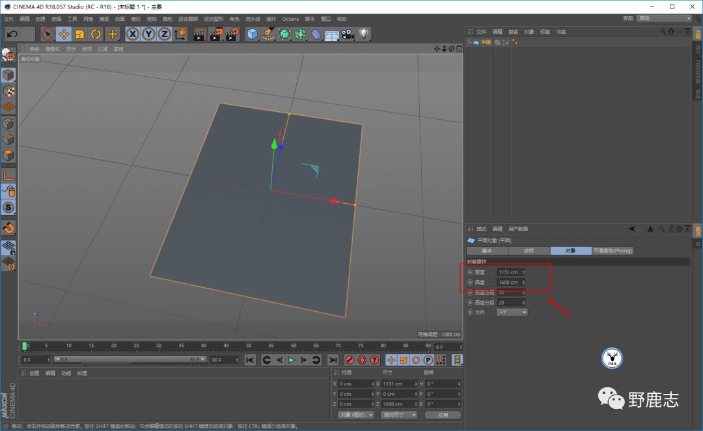Add a cube primitive object
Image resolution: width=703 pixels, height=431 pixels.
point(253,34)
